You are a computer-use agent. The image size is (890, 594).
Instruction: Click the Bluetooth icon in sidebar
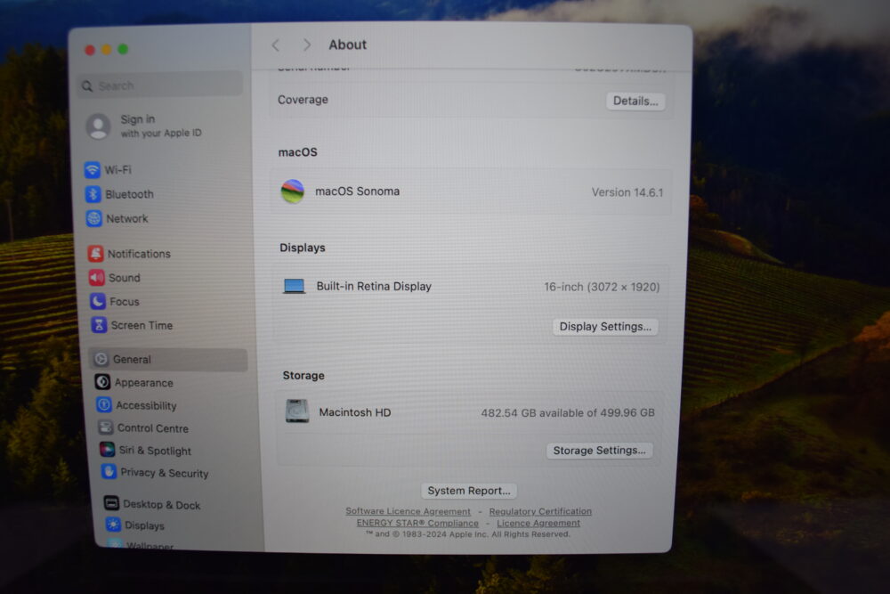coord(93,194)
